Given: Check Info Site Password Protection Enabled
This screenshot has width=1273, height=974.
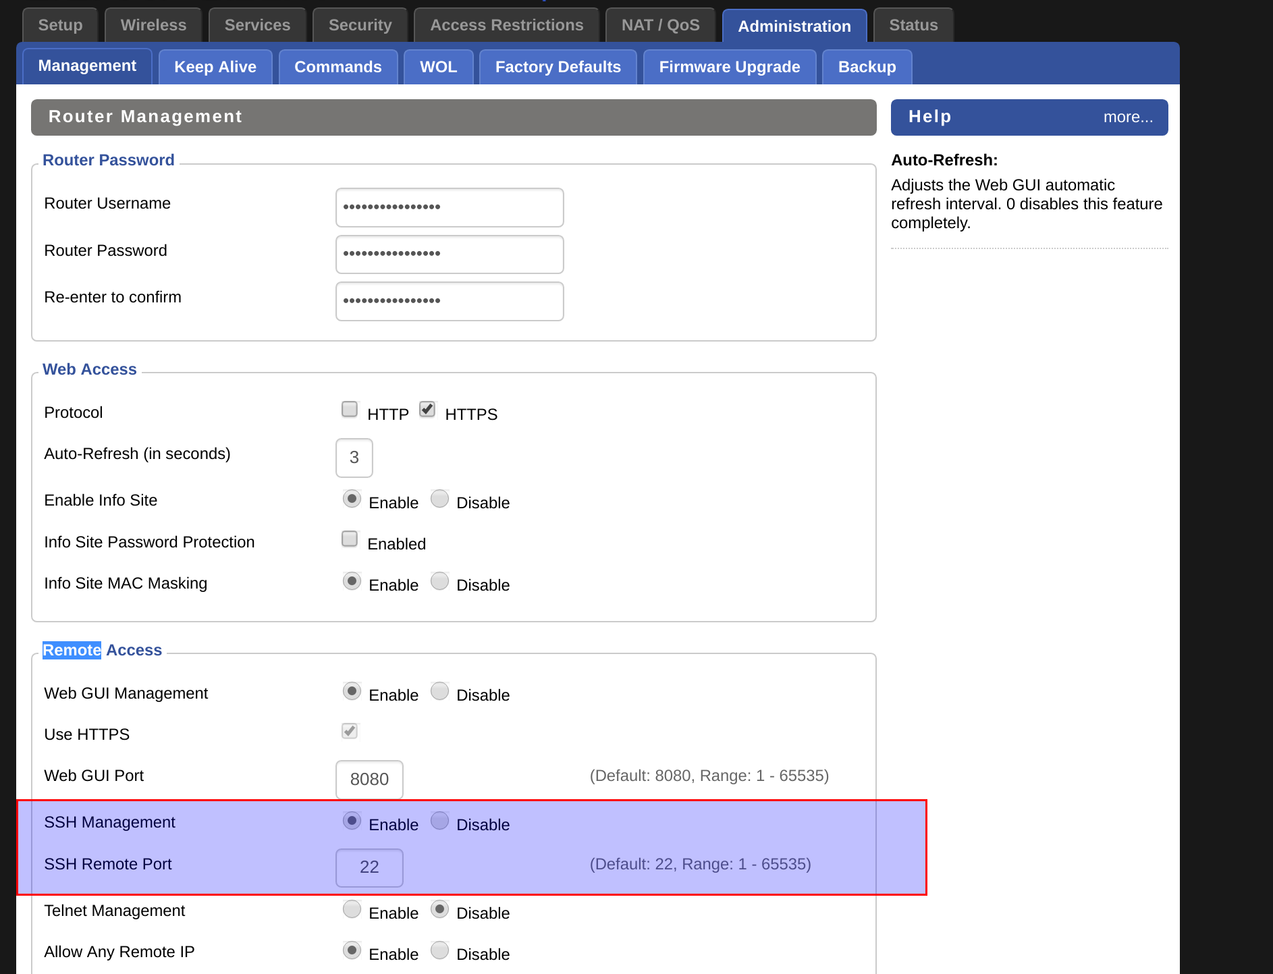Looking at the screenshot, I should (x=350, y=539).
